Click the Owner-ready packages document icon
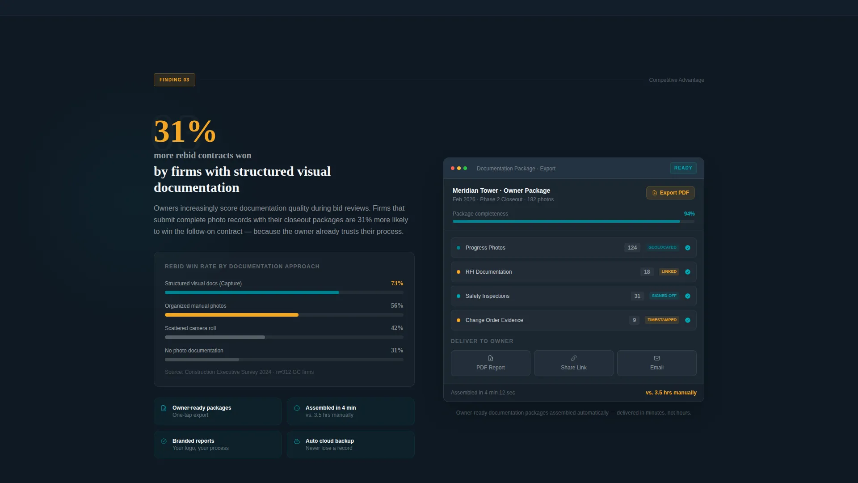The image size is (858, 483). (x=164, y=408)
